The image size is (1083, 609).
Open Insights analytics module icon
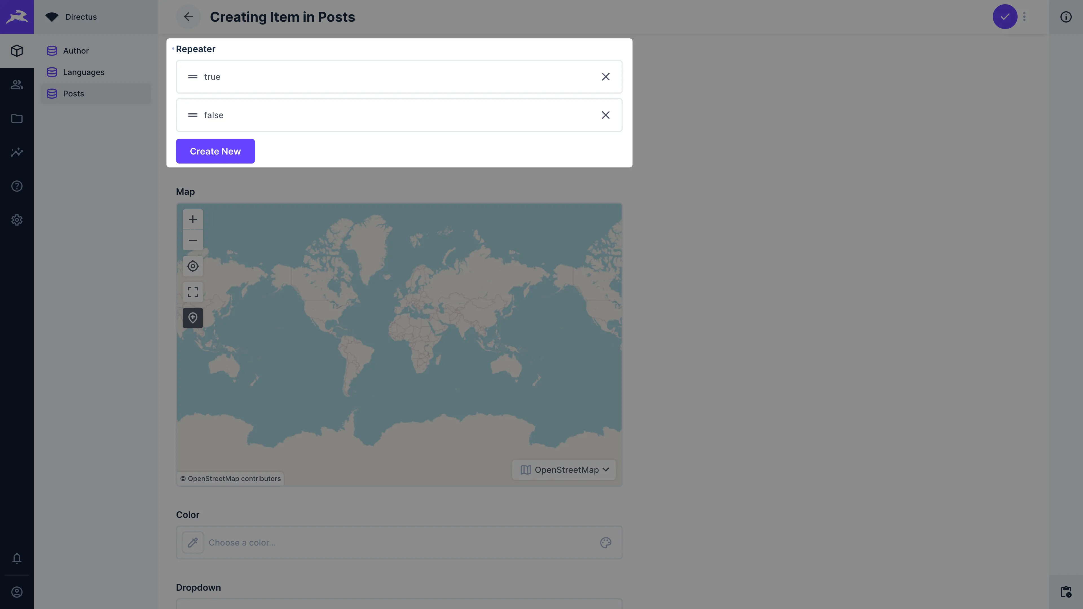point(17,152)
